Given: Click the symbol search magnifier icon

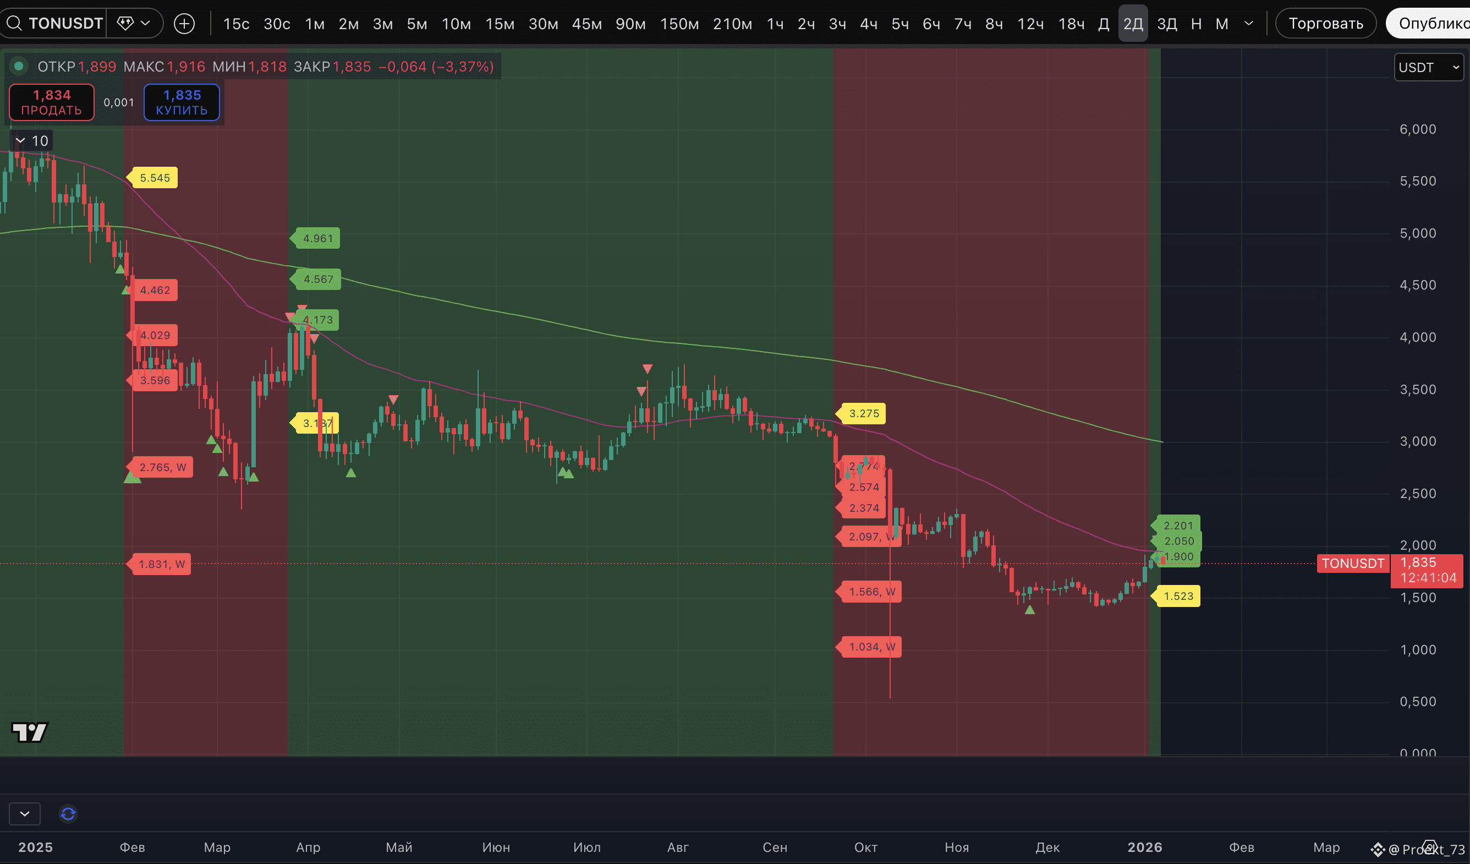Looking at the screenshot, I should pyautogui.click(x=14, y=23).
